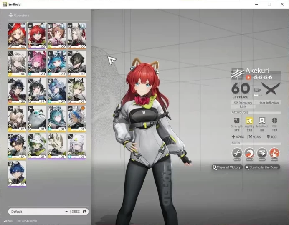The width and height of the screenshot is (289, 225).
Task: Click the Operators panel title
Action: pyautogui.click(x=21, y=15)
